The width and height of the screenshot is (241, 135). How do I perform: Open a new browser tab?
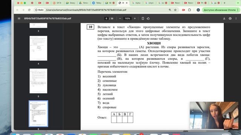pyautogui.click(x=224, y=3)
